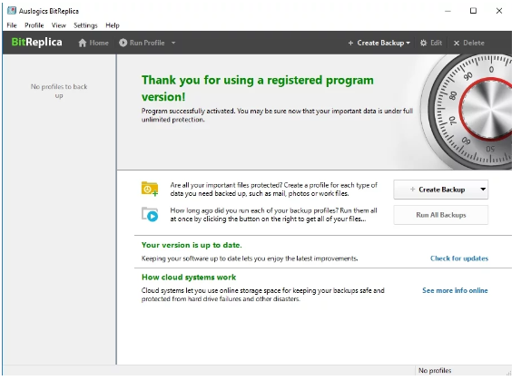Open the Settings menu
521x380 pixels.
point(85,25)
